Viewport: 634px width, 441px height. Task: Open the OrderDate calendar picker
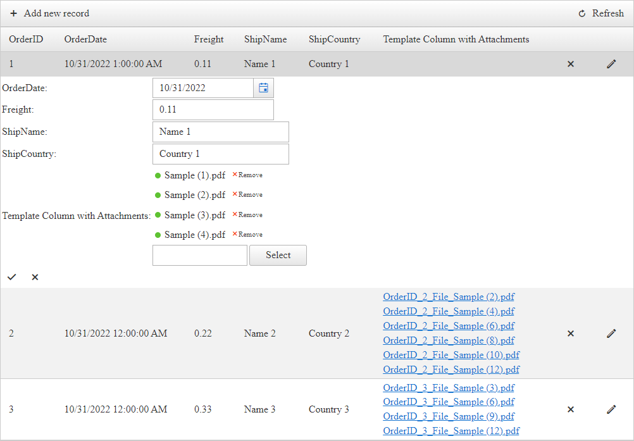tap(264, 88)
